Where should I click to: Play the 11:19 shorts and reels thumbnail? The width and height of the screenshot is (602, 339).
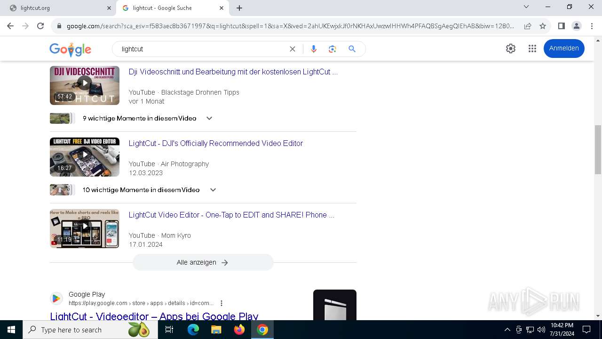(x=85, y=228)
